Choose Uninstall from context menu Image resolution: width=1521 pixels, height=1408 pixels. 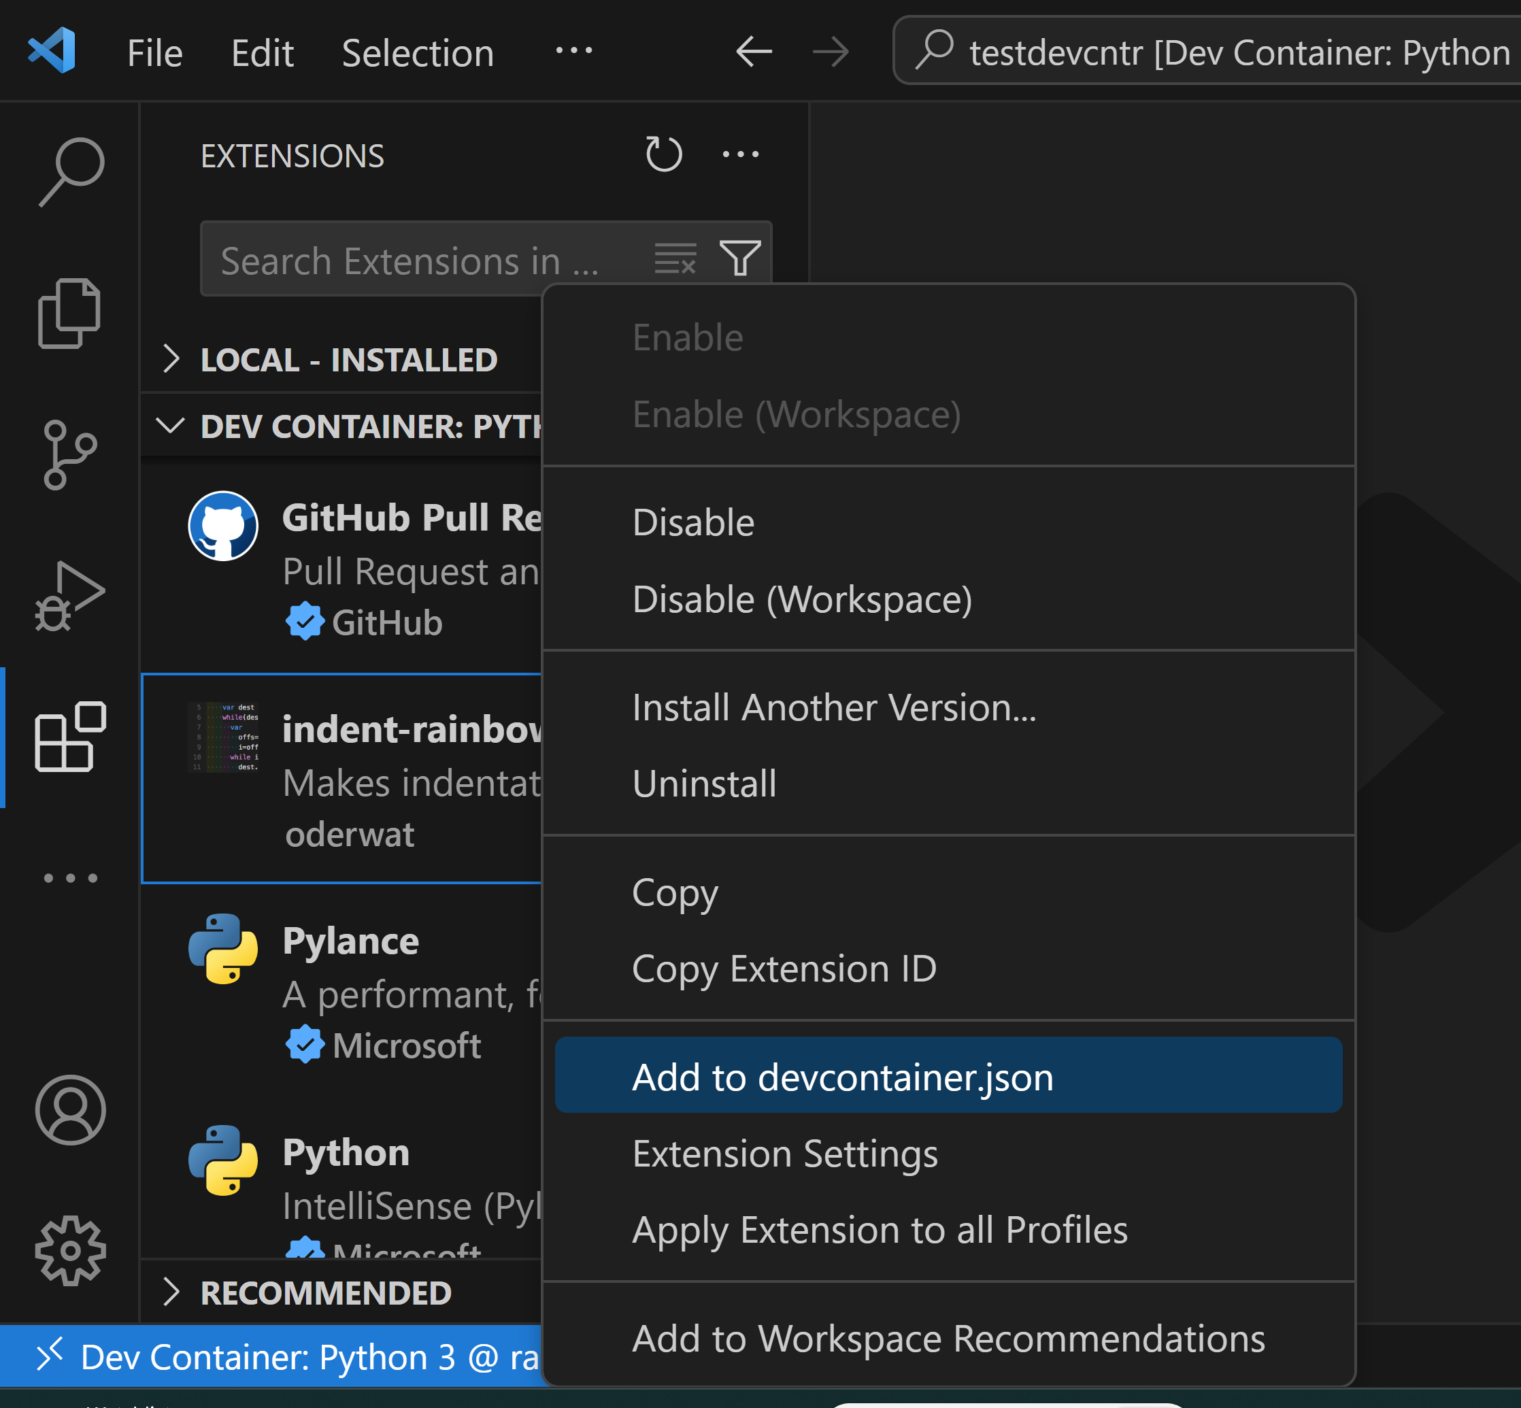click(x=948, y=784)
